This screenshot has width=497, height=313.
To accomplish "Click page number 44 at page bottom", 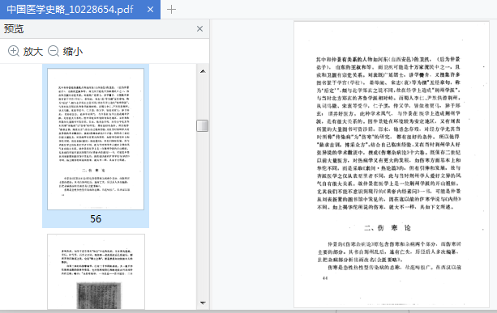I will [325, 278].
